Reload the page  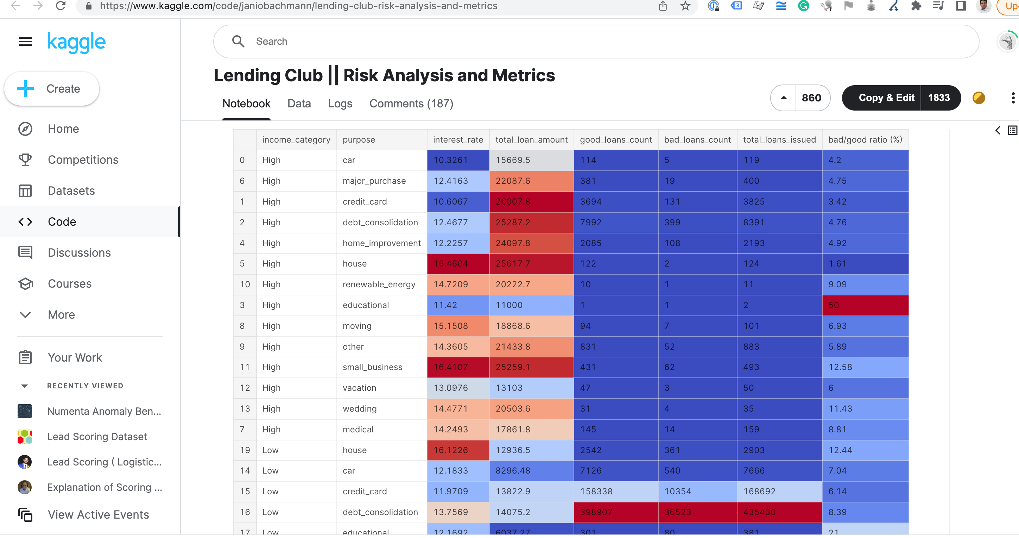click(x=61, y=6)
